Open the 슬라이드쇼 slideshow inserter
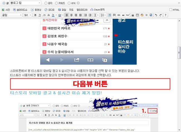The width and height of the screenshot is (181, 132). click(x=20, y=10)
